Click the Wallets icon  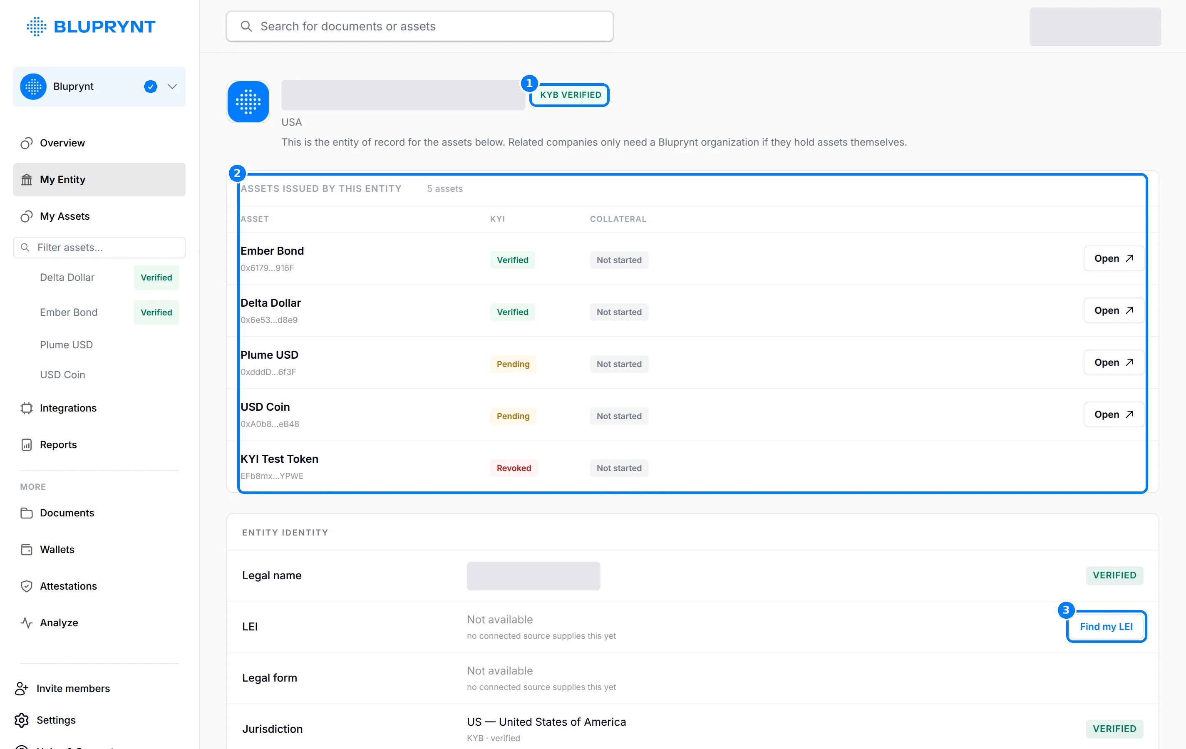(x=27, y=550)
